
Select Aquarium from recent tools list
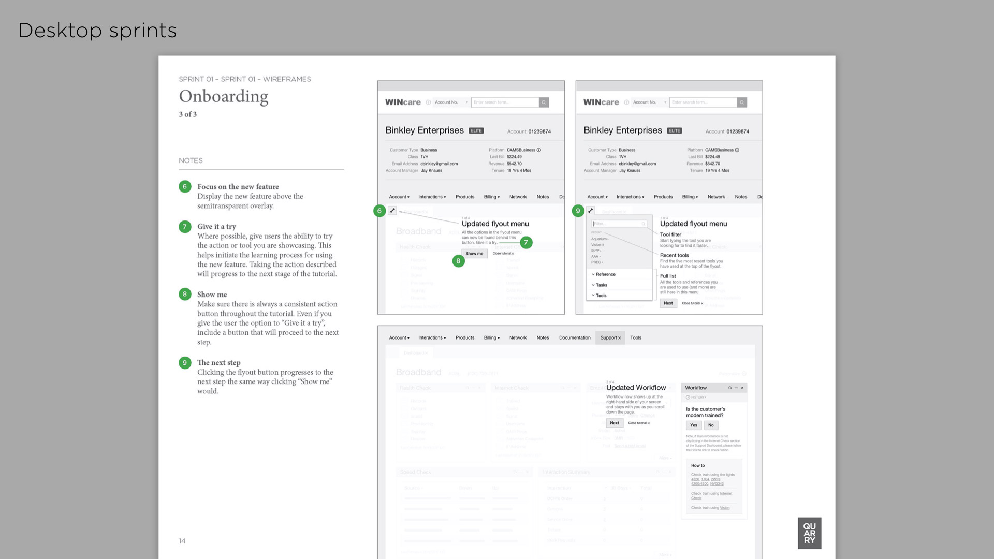pyautogui.click(x=599, y=239)
